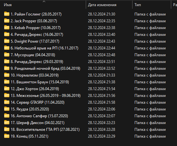The height and width of the screenshot is (146, 177).
Task: Click the sort arrow above Имя column
Action: (44, 1)
